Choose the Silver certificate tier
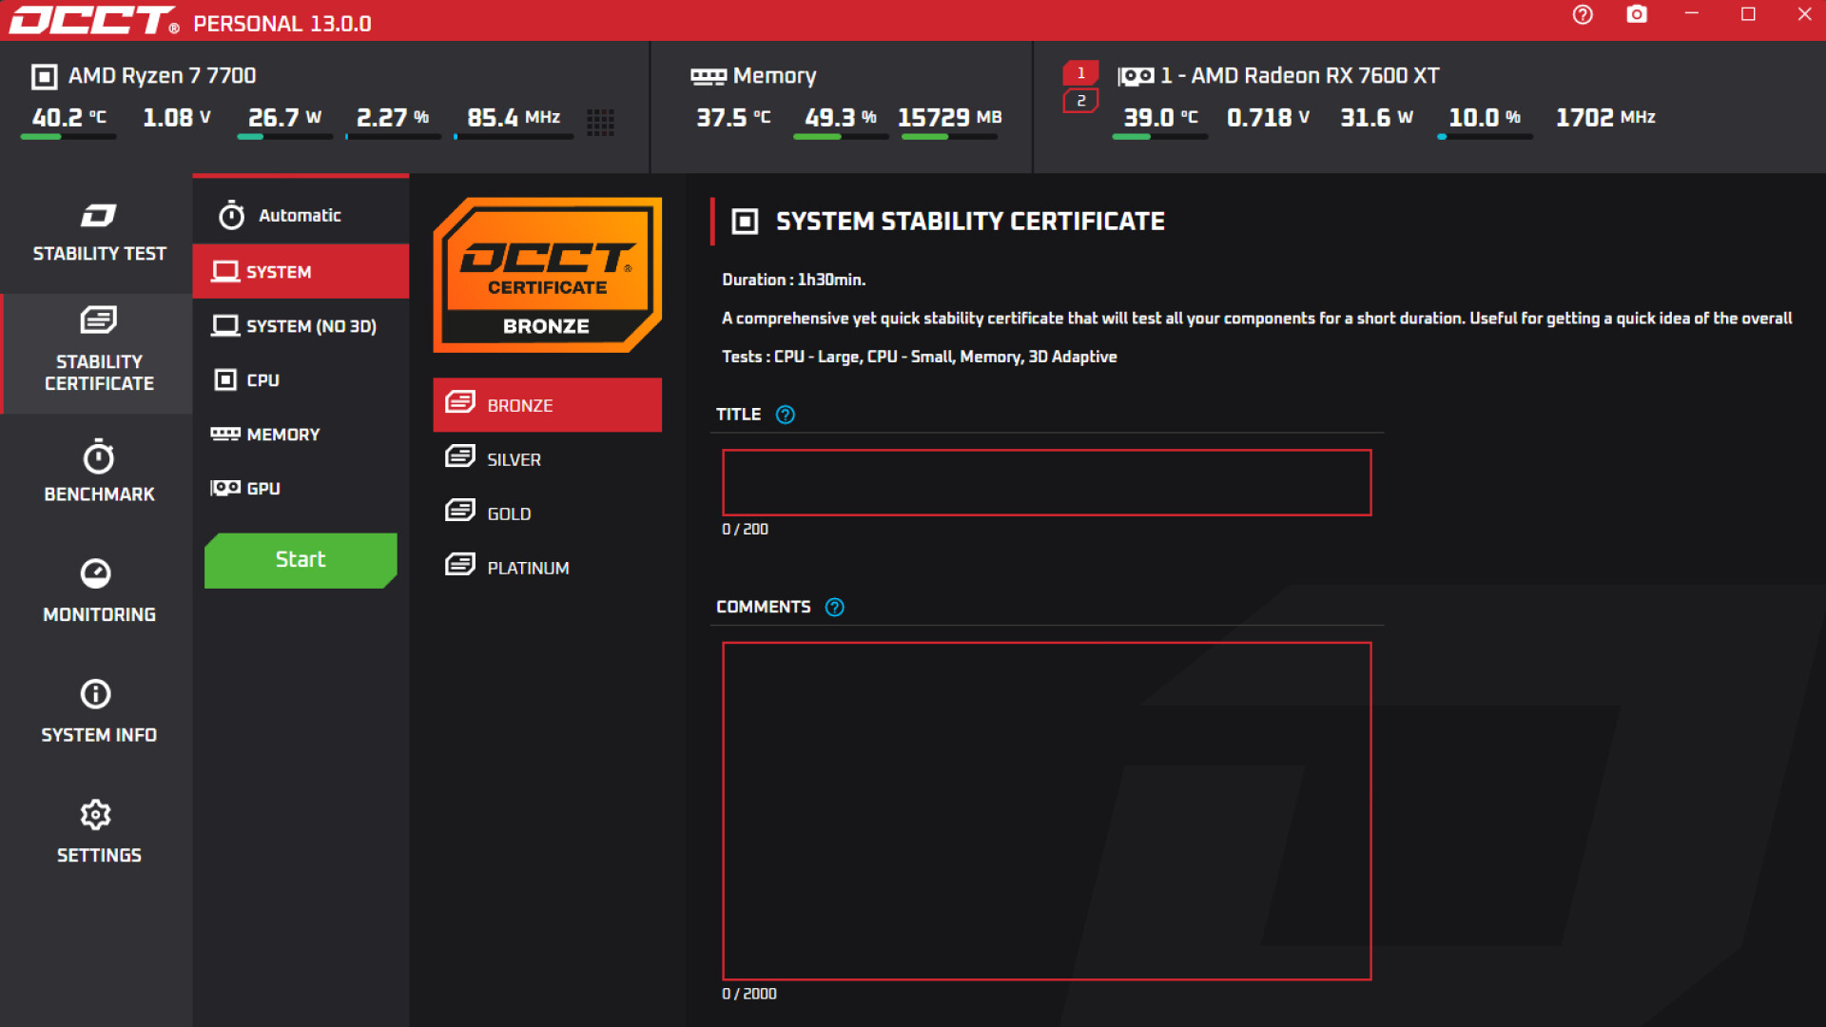 pyautogui.click(x=547, y=458)
